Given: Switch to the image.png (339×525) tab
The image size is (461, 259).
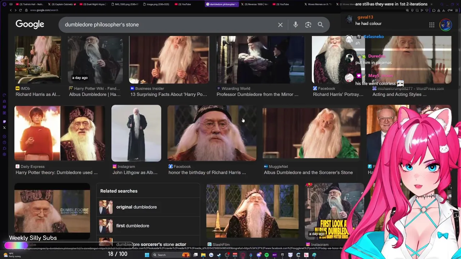Looking at the screenshot, I should 157,4.
